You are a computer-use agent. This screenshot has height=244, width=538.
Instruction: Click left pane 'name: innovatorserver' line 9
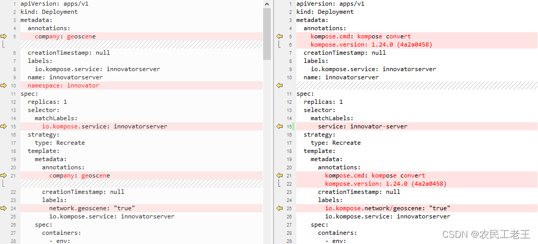pyautogui.click(x=65, y=77)
